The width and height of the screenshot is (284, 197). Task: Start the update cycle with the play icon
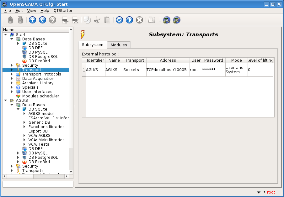pos(129,20)
